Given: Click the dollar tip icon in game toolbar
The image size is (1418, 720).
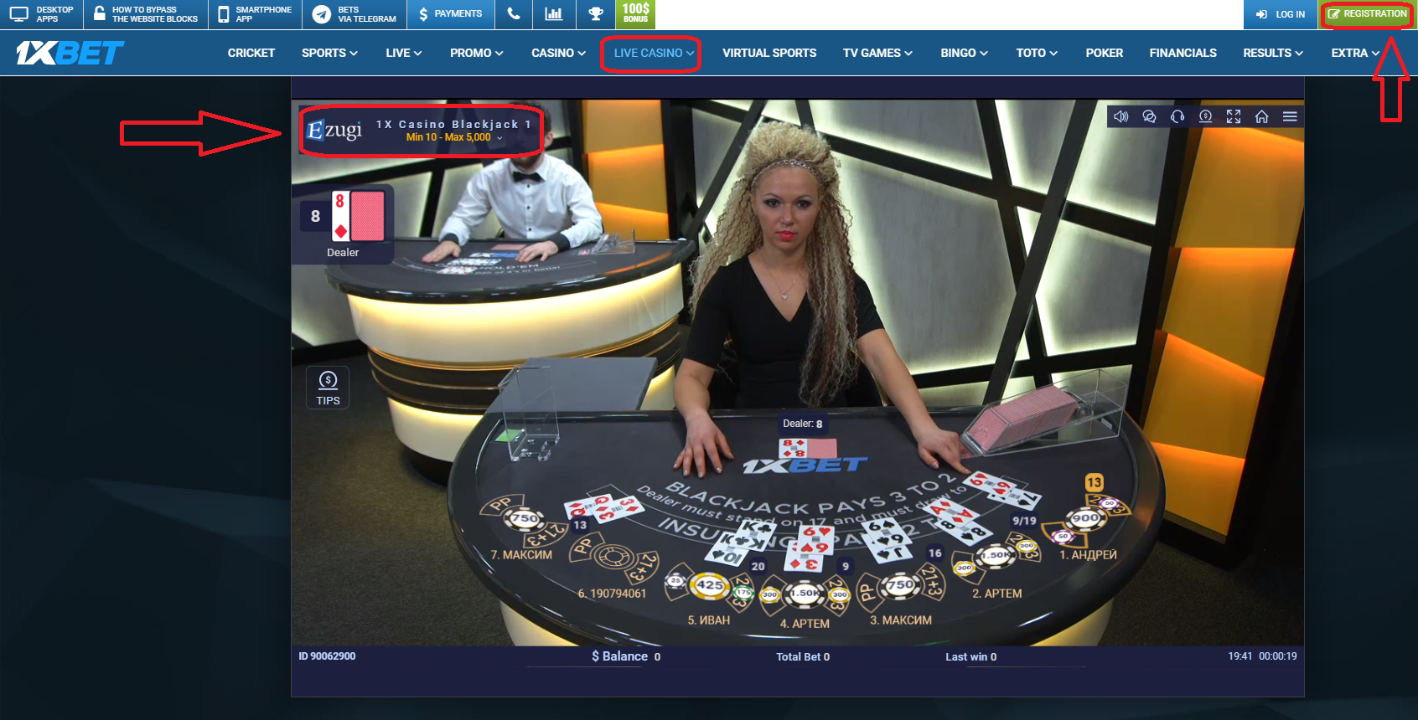Looking at the screenshot, I should (x=1206, y=116).
